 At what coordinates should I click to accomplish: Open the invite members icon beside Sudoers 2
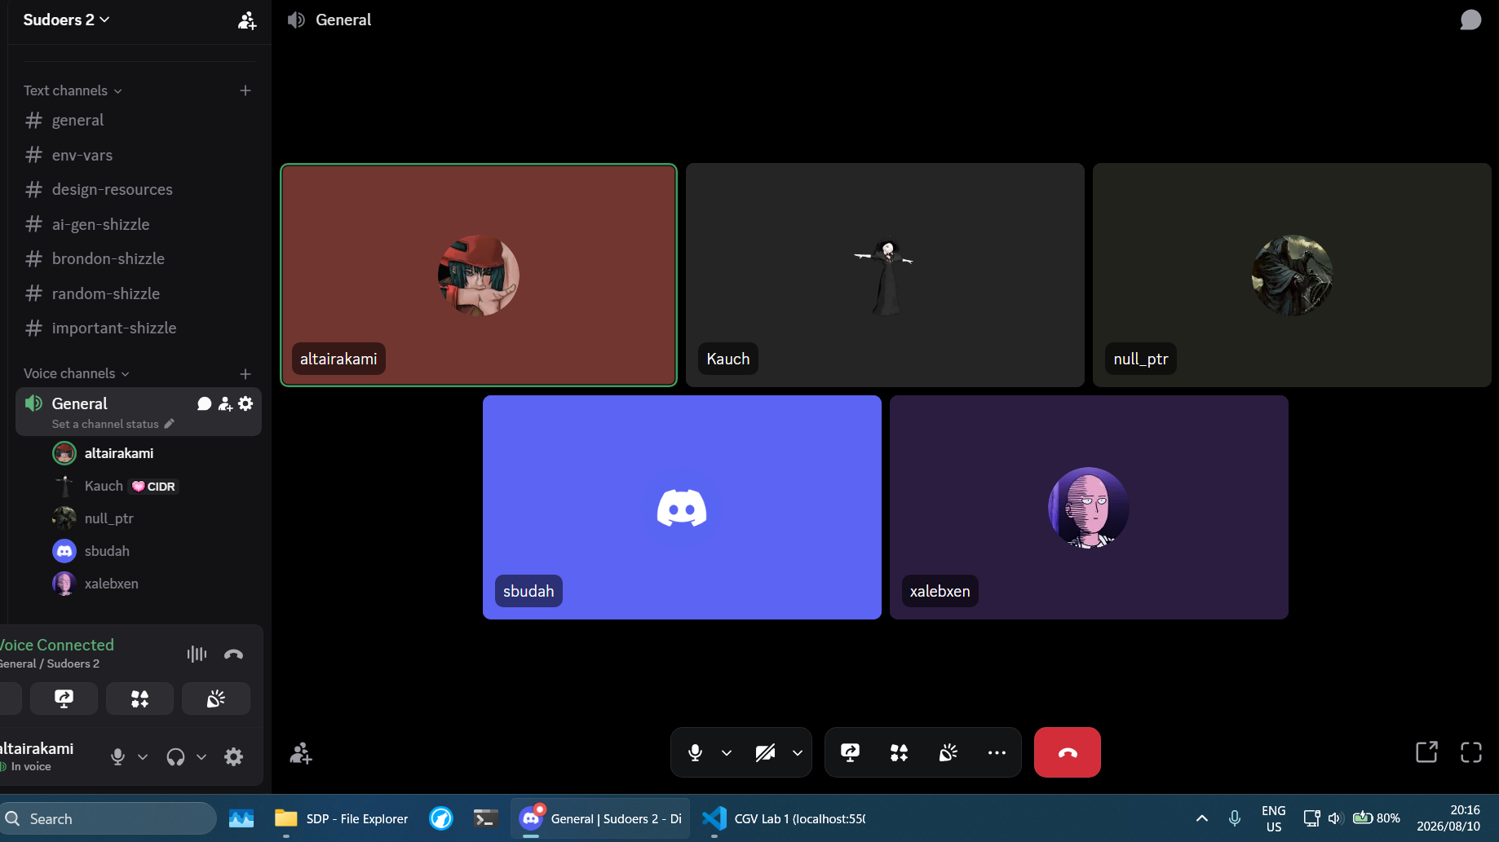[x=246, y=20]
